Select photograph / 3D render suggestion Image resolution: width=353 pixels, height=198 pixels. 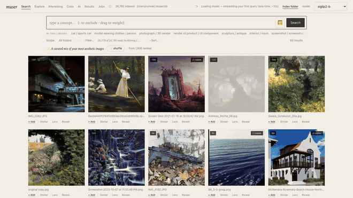[155, 33]
